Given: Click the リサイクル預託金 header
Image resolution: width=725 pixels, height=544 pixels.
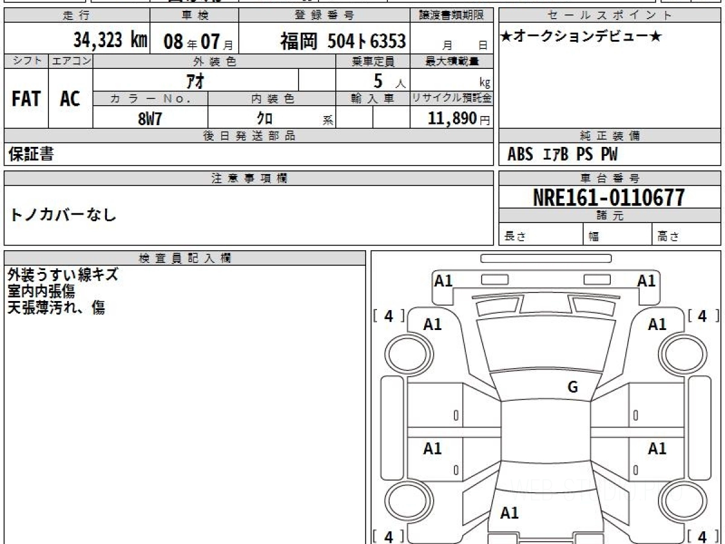Looking at the screenshot, I should [x=452, y=99].
